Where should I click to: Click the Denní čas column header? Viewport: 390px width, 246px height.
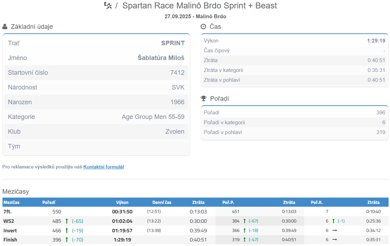(162, 202)
